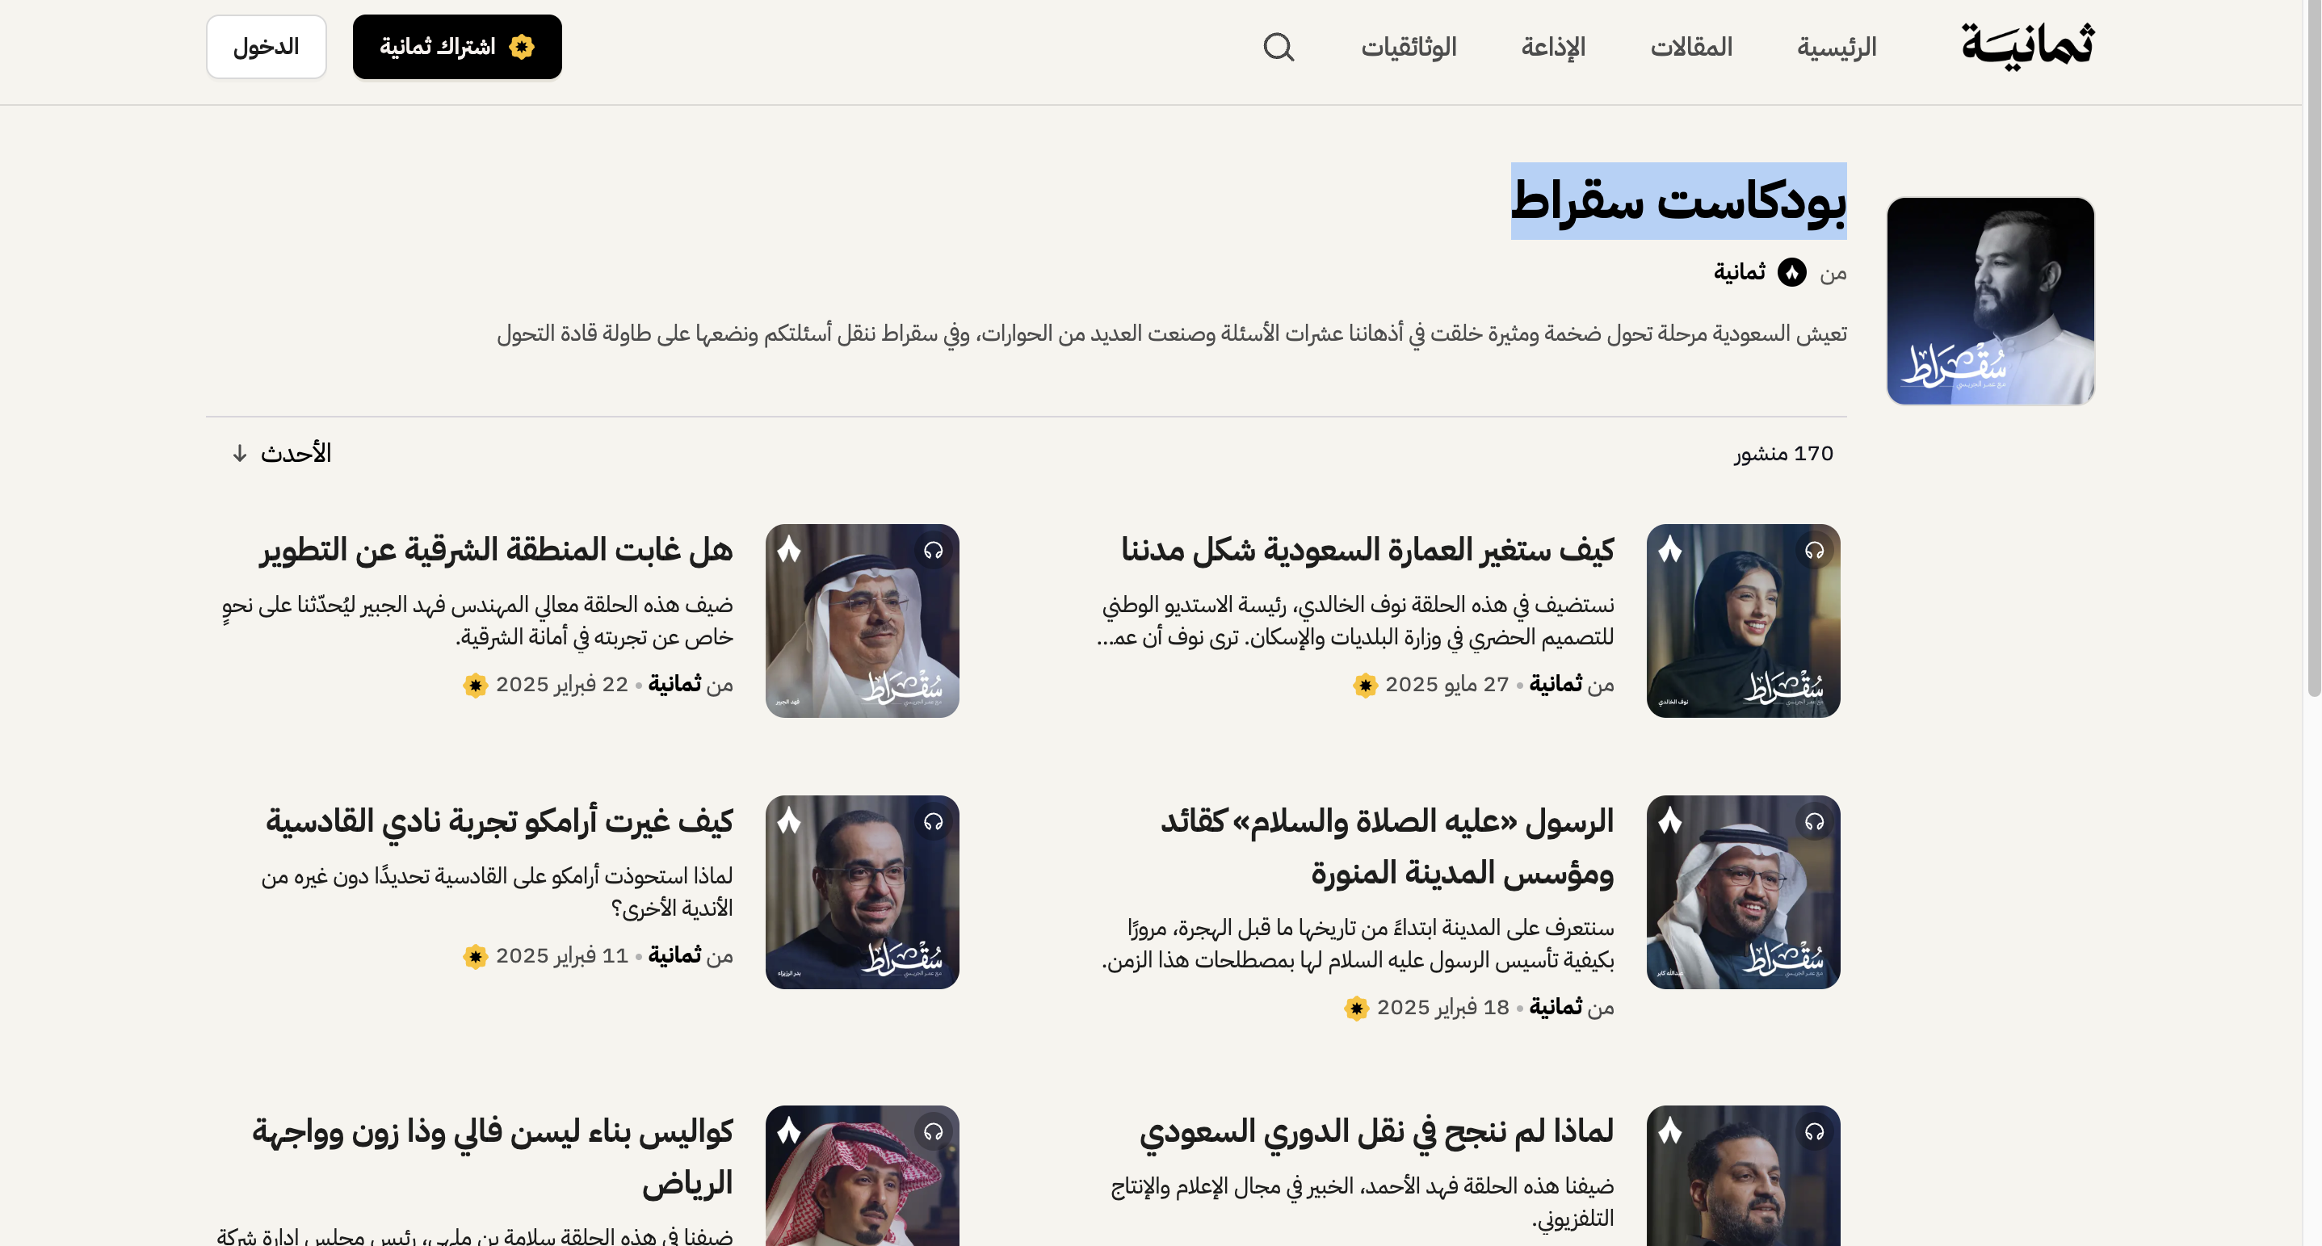Viewport: 2322px width, 1246px height.
Task: Open episode لماذا لم ننجح في نقل الدوري السعودي
Action: point(1376,1131)
